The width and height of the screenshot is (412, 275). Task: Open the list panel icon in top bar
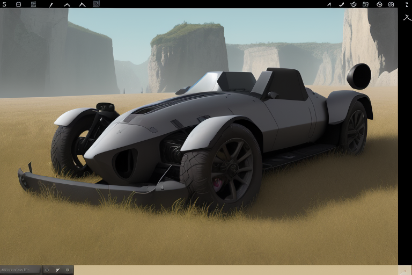[x=34, y=4]
